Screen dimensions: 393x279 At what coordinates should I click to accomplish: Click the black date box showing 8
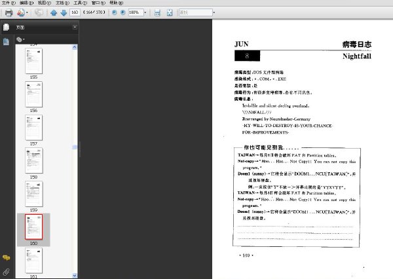click(247, 56)
